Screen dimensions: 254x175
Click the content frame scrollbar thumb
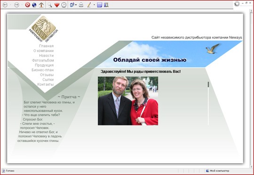tap(208, 84)
